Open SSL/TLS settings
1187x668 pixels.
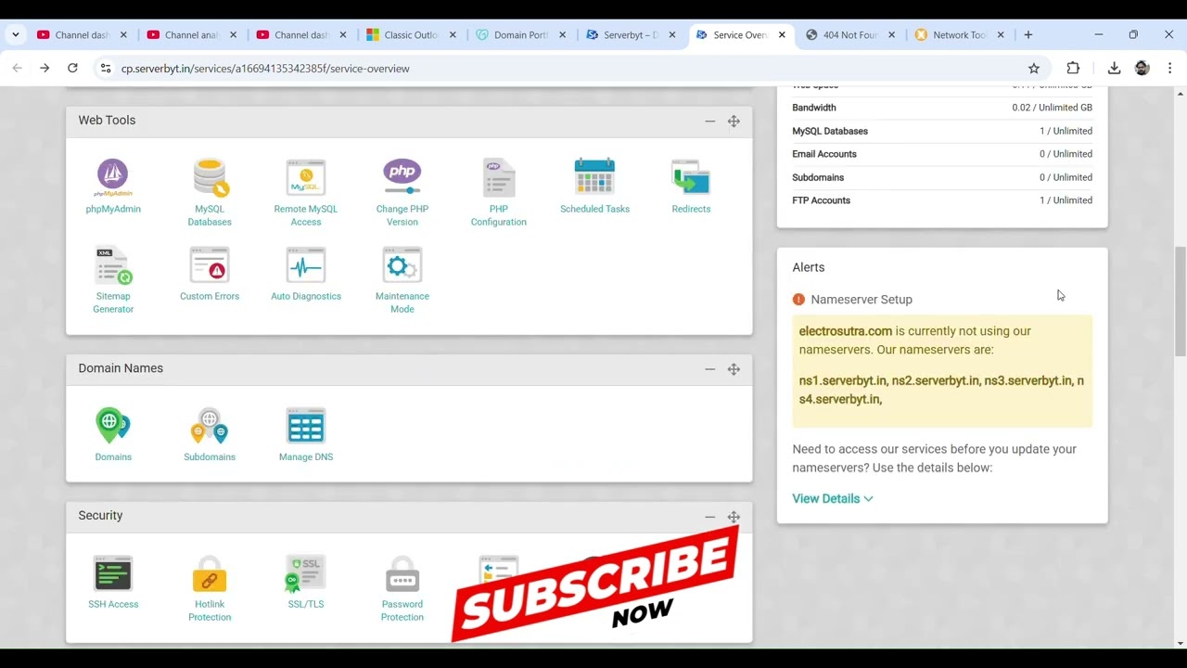306,582
